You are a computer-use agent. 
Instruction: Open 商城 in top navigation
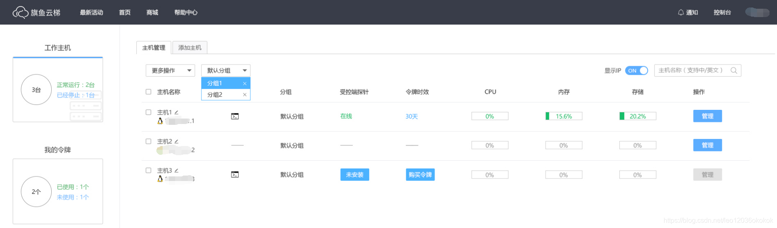152,12
